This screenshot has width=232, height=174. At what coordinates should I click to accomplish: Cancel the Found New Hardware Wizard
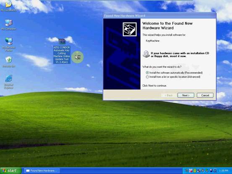(x=205, y=95)
